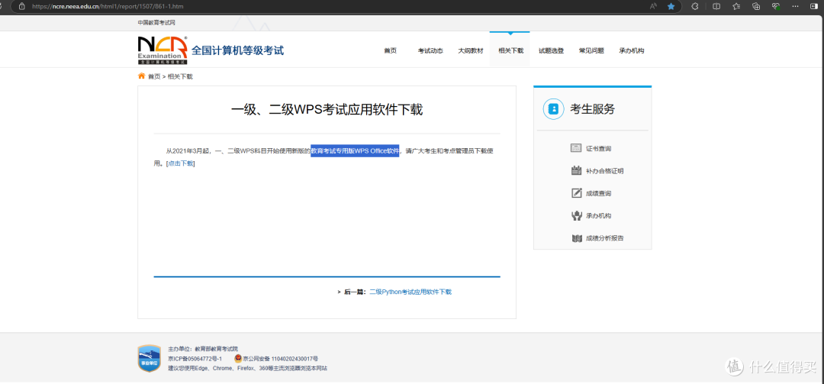The image size is (824, 384).
Task: Open Browser essentials heart icon
Action: click(776, 6)
